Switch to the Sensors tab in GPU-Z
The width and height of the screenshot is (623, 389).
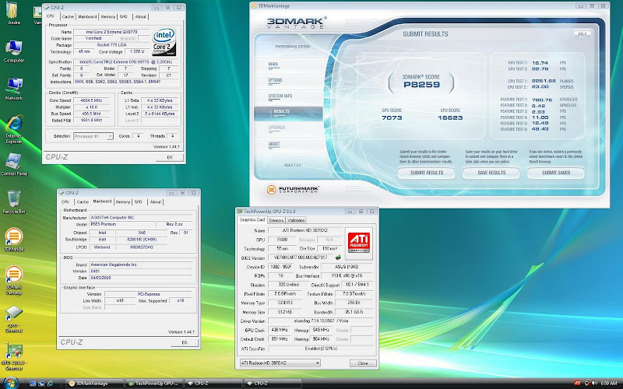coord(276,220)
